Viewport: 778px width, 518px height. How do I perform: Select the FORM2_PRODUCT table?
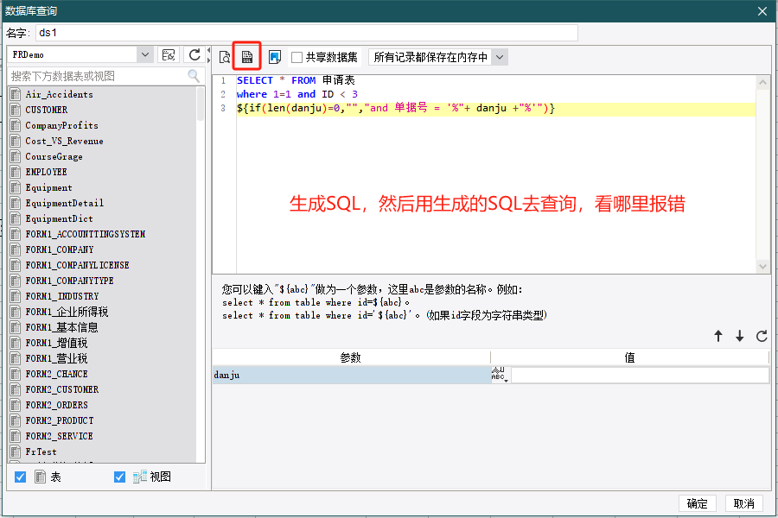60,420
